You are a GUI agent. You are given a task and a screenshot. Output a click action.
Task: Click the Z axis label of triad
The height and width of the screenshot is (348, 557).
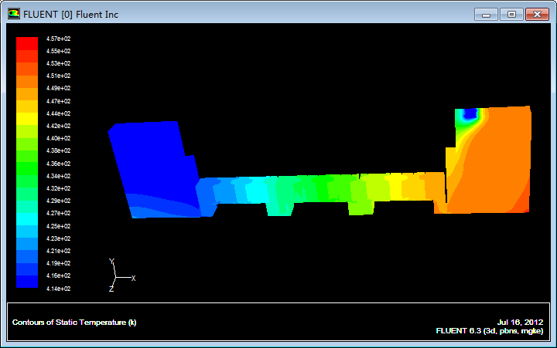111,289
